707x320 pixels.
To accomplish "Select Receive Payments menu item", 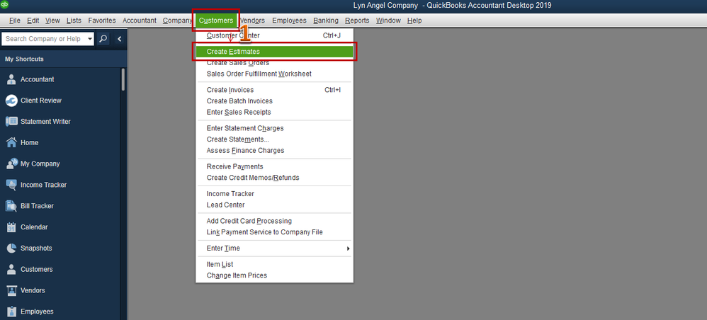I will 275,167.
